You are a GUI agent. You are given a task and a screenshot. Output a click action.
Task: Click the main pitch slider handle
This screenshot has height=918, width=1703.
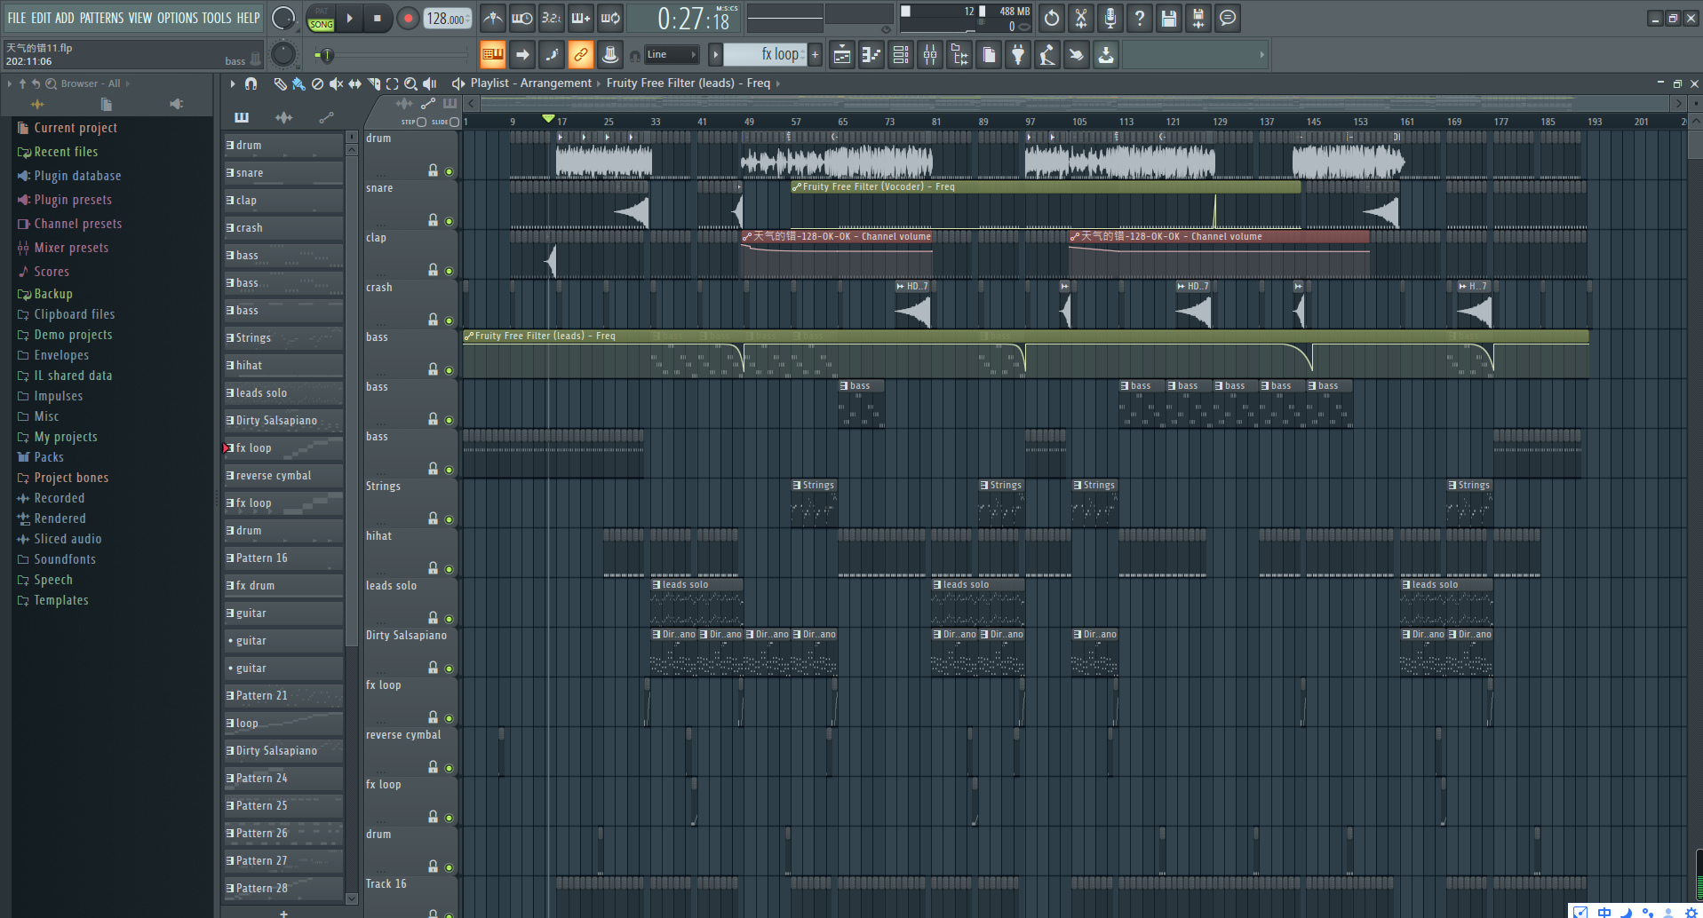326,55
